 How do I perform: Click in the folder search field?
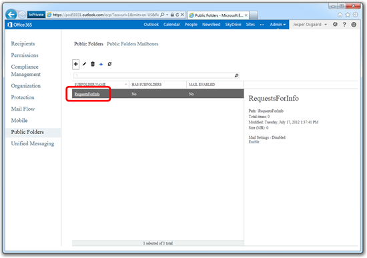click(153, 75)
